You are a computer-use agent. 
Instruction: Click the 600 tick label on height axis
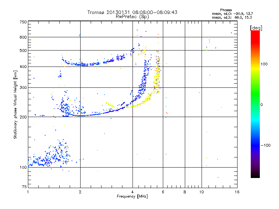point(23,37)
